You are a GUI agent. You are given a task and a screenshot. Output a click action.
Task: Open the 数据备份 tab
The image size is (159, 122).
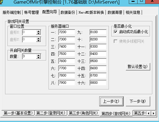(x=68, y=12)
